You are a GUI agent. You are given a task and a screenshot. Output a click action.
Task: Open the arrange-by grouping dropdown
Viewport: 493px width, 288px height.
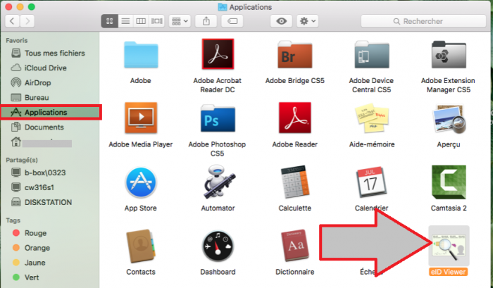[180, 21]
